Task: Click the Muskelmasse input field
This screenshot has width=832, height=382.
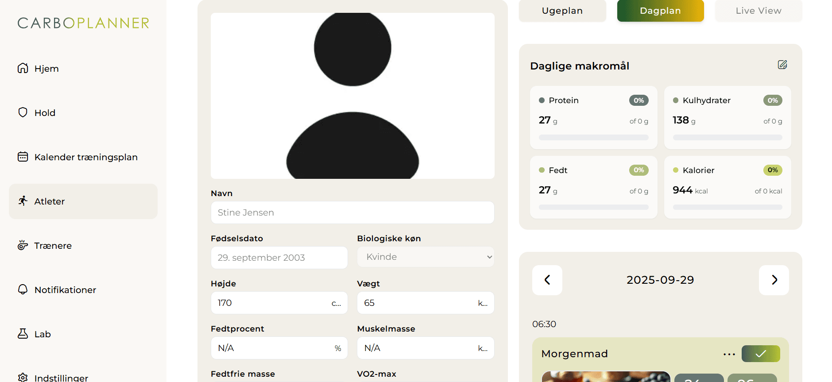Action: [426, 348]
